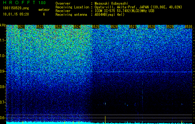Click the meteor count value 6
The image size is (195, 124).
point(44,14)
